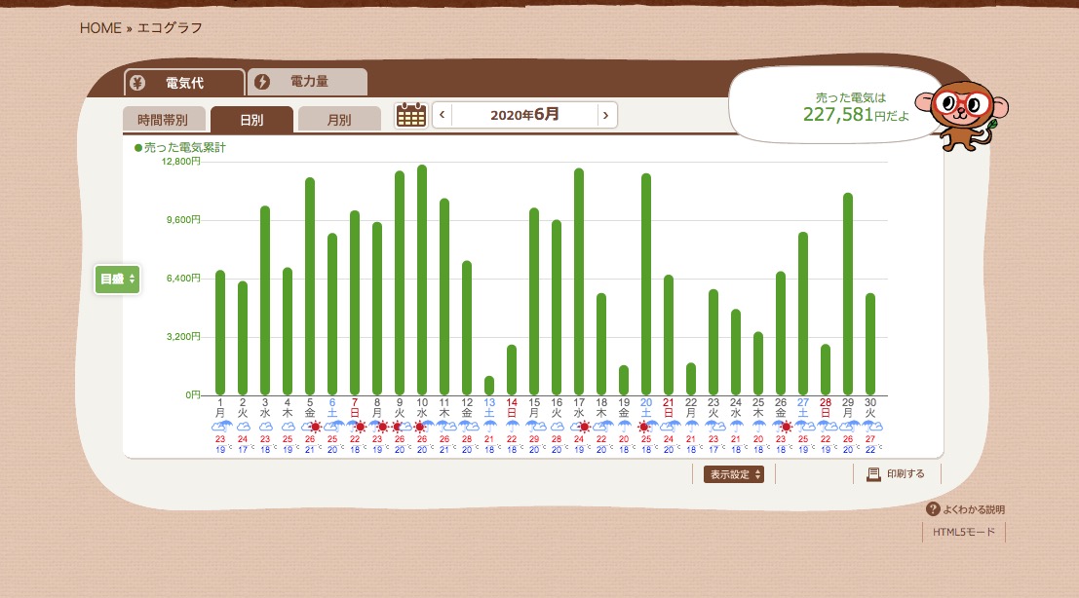Click weather icon for June 13
Screen dimensions: 1079x598
click(x=489, y=427)
